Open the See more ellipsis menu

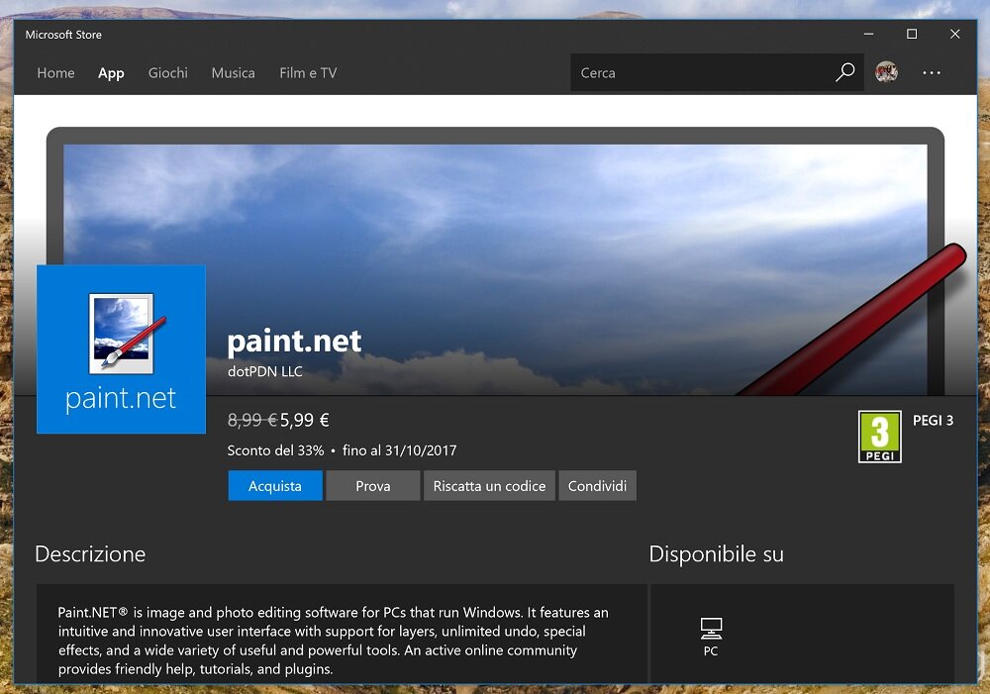(931, 72)
